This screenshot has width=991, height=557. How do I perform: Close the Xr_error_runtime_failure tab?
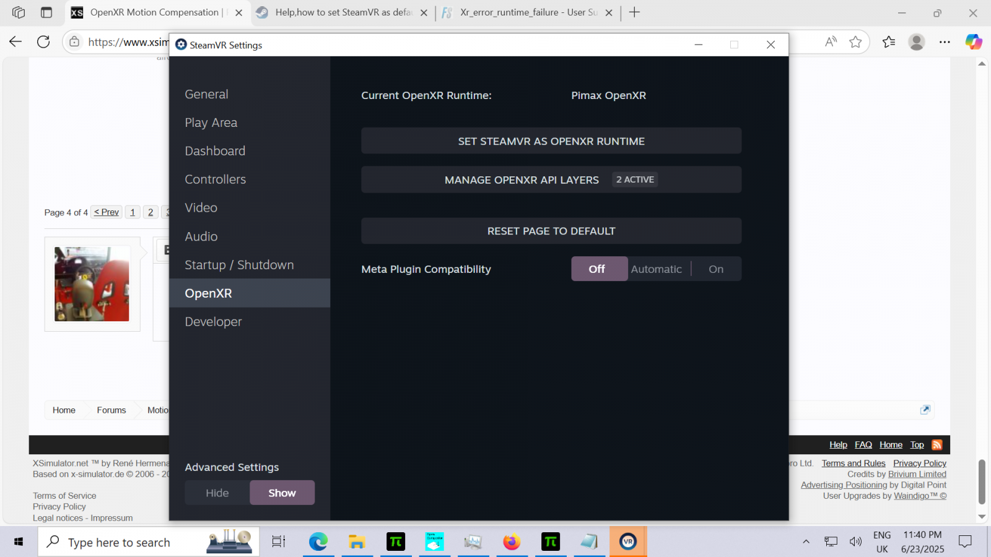tap(609, 12)
